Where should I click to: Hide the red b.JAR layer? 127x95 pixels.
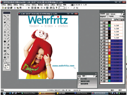[x=101, y=53]
